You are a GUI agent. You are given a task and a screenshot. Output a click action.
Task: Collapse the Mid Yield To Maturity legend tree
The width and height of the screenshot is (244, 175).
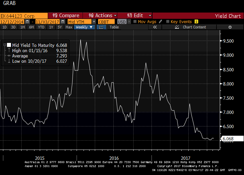5,45
